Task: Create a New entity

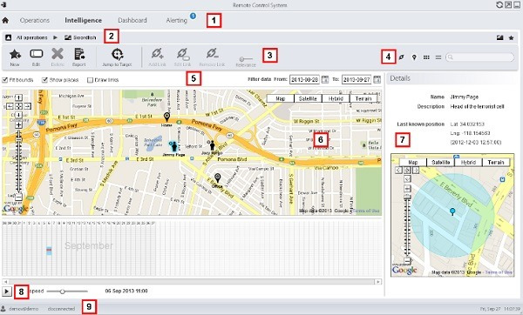Action: click(15, 57)
